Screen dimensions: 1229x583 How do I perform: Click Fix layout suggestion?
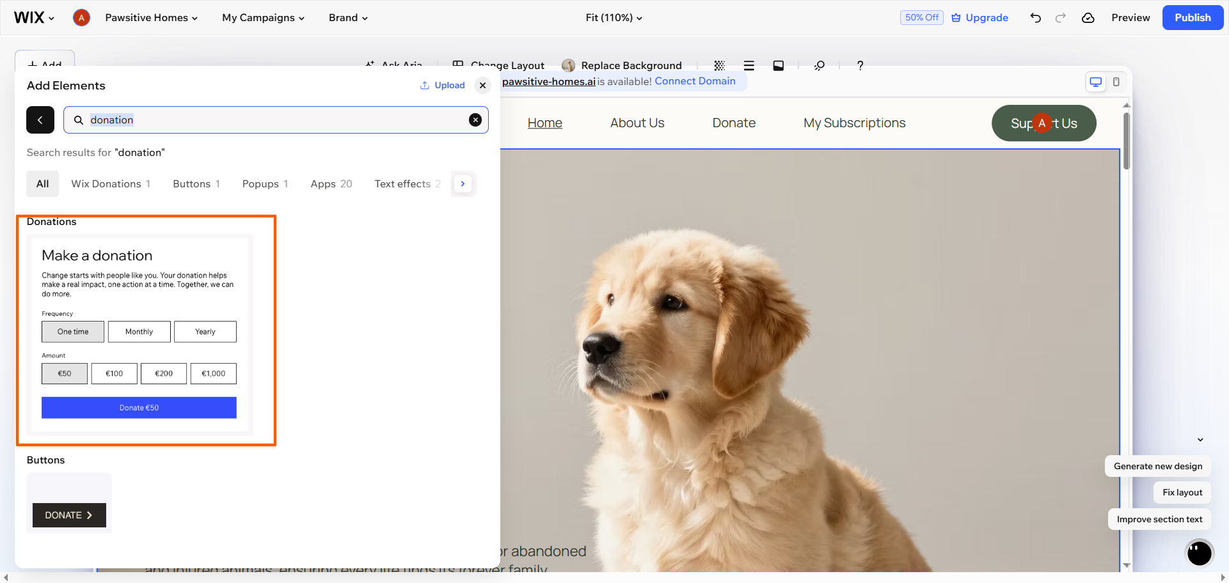point(1182,492)
